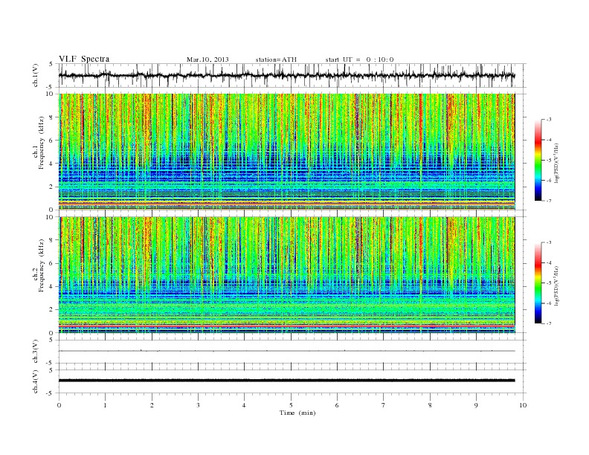Select the "ch.1 Frequency (kHz)" axis label
The width and height of the screenshot is (589, 455).
click(39, 143)
